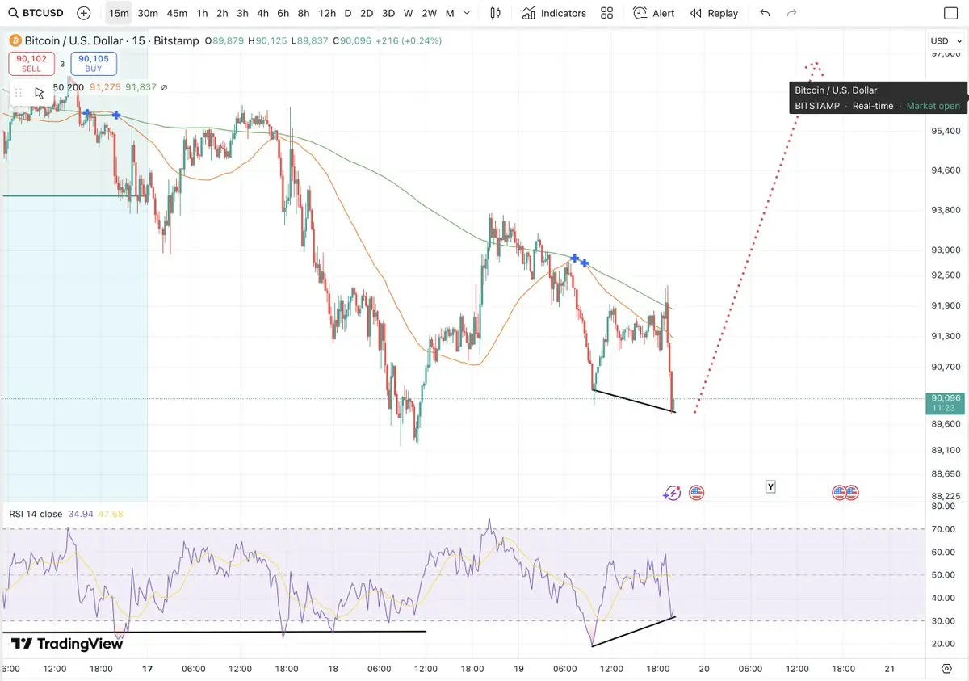
Task: Switch to the monthly M interval
Action: 450,13
